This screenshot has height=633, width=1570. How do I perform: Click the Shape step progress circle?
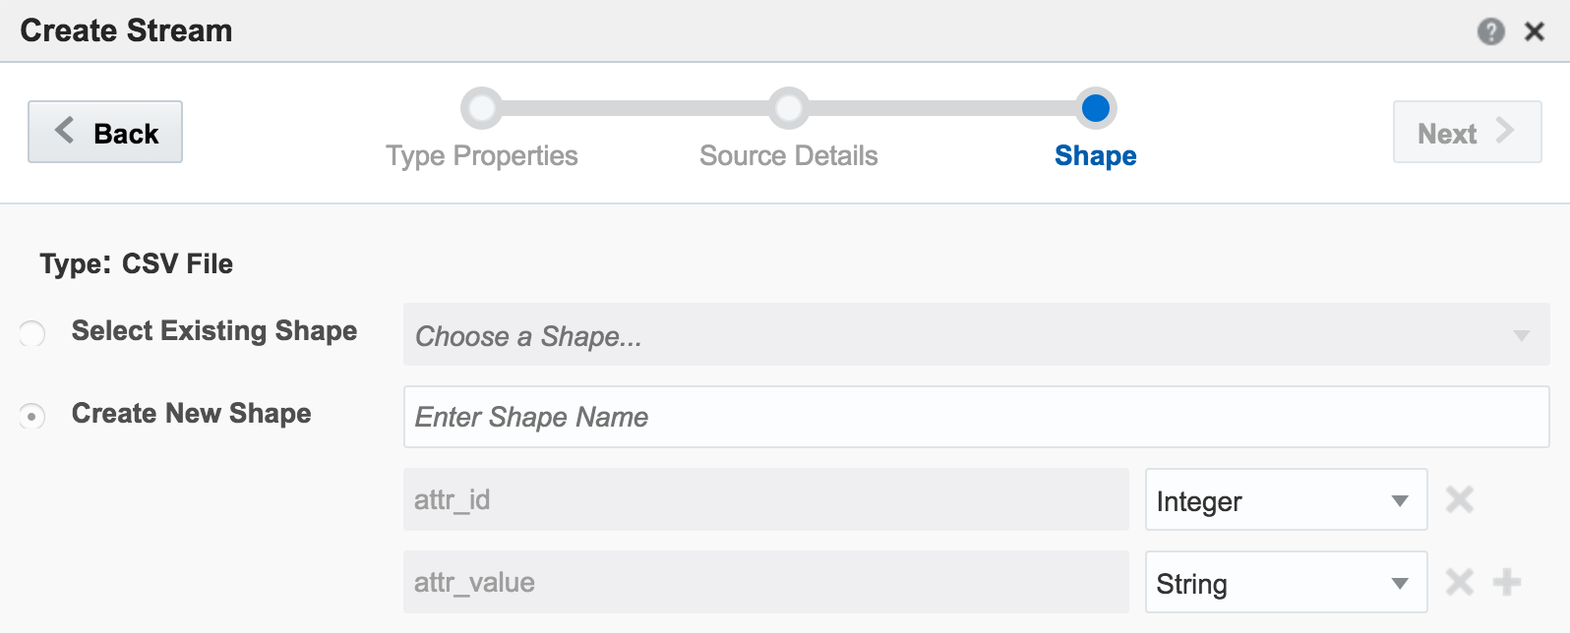tap(1095, 108)
